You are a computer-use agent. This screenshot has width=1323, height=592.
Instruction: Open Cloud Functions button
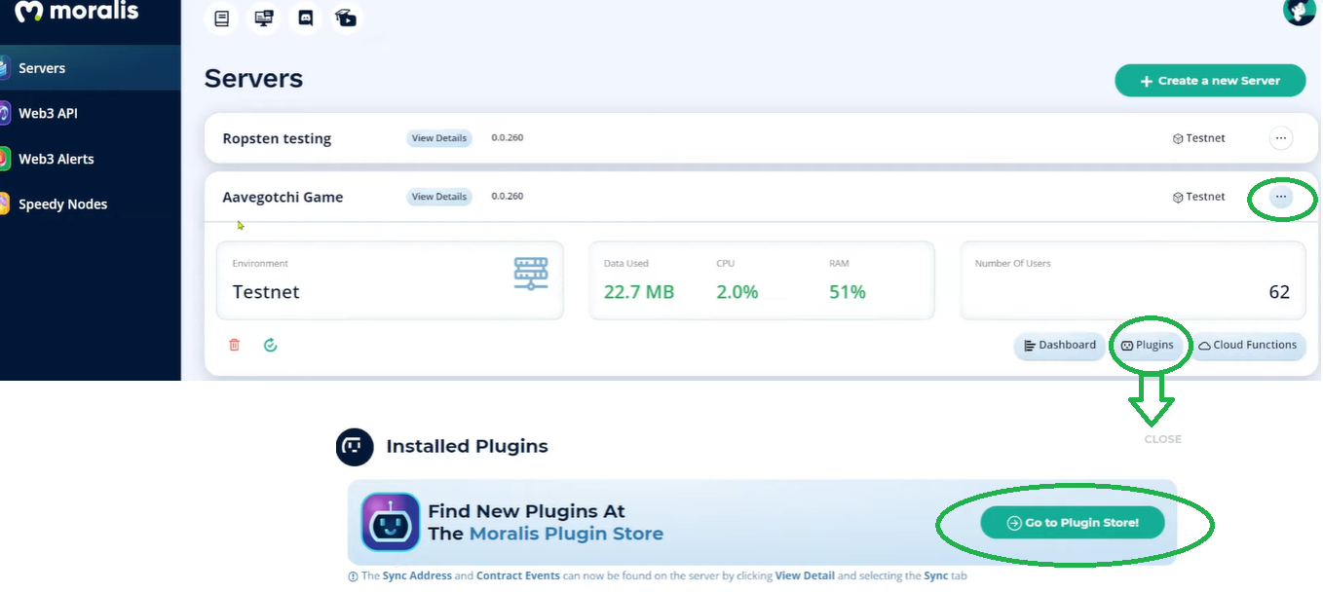[x=1248, y=346]
